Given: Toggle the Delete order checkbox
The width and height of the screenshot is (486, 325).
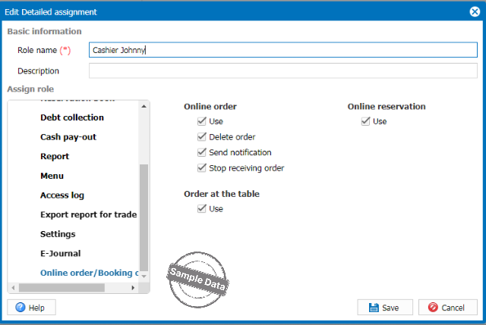Looking at the screenshot, I should (x=202, y=137).
